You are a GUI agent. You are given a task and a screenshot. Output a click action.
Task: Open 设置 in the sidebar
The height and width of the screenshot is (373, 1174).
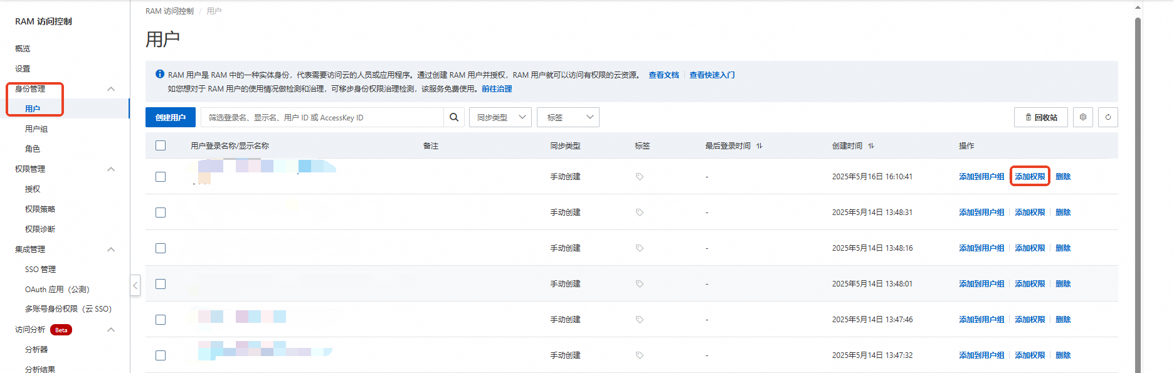(23, 68)
